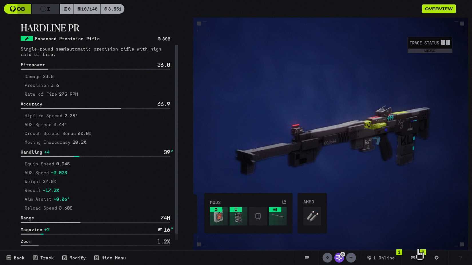The width and height of the screenshot is (472, 265).
Task: Click the OVERVIEW button
Action: (x=439, y=9)
